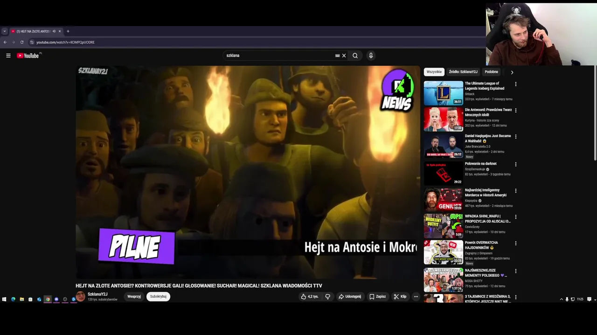Reload the page with refresh icon

[x=21, y=42]
